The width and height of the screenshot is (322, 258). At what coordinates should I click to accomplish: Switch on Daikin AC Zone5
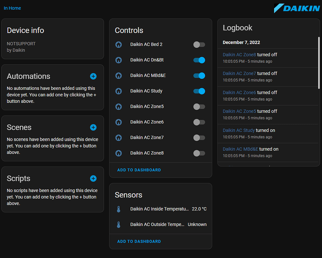click(199, 106)
